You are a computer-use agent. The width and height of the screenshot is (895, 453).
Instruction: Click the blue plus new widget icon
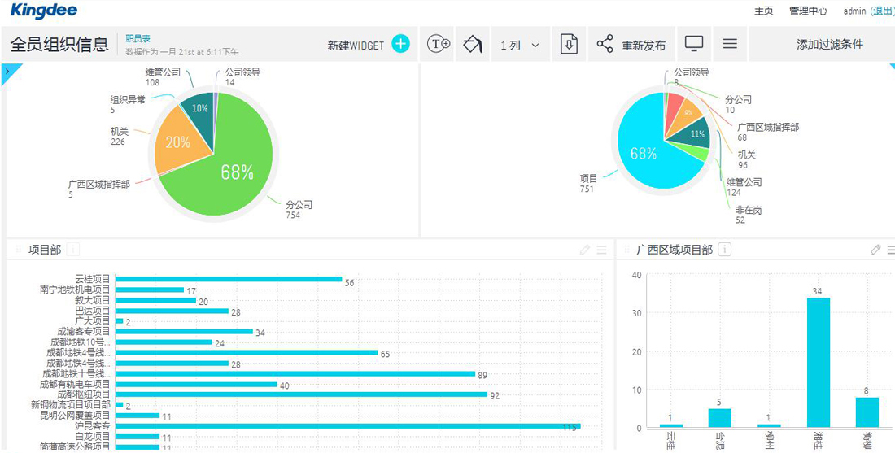coord(400,45)
